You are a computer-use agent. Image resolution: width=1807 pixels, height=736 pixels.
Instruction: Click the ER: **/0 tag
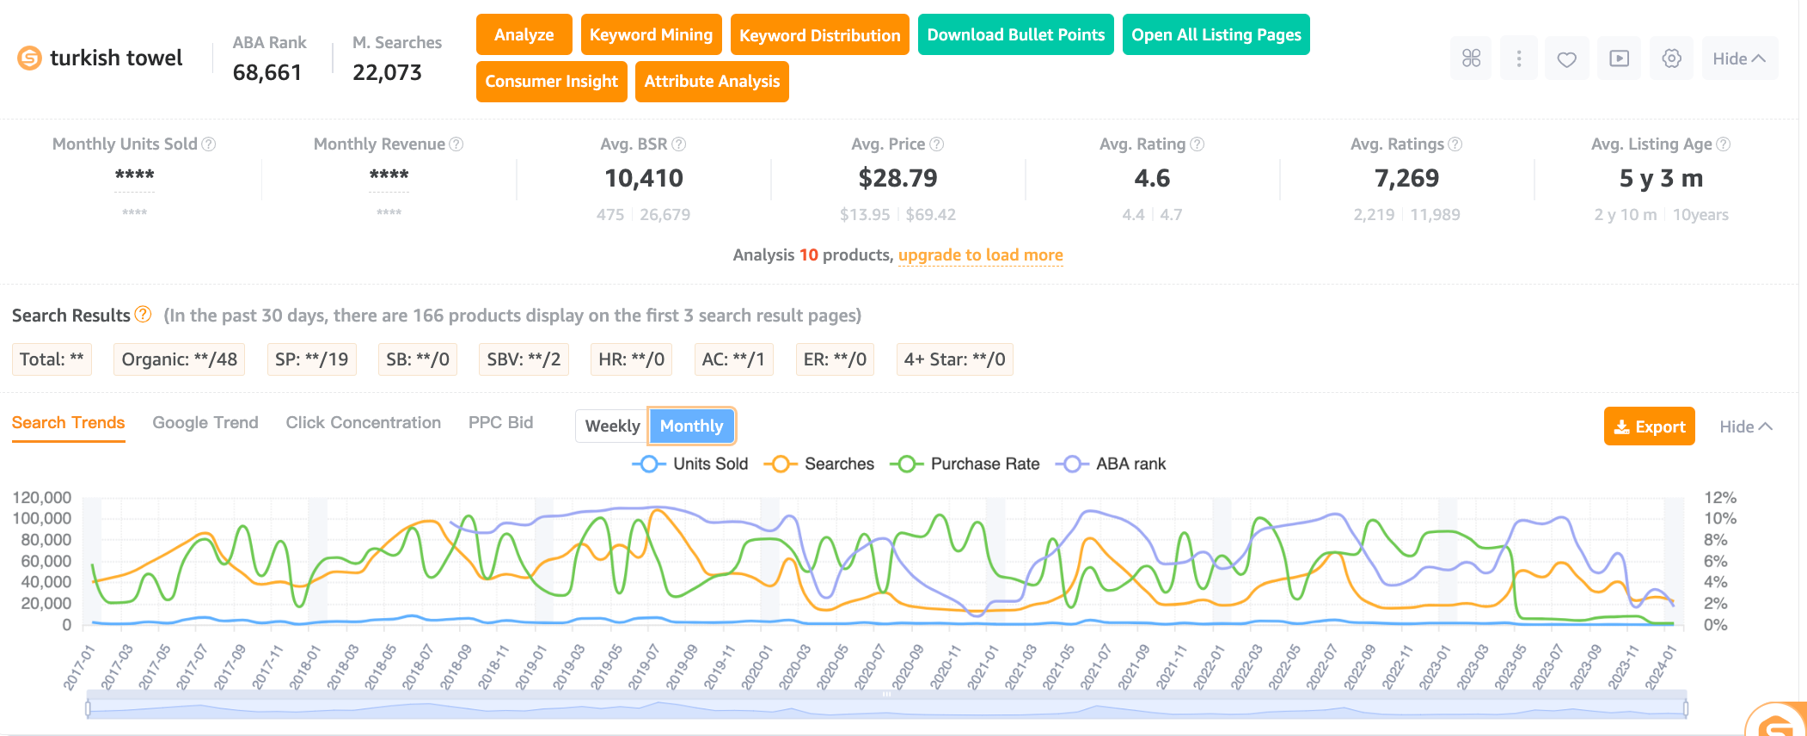(835, 359)
